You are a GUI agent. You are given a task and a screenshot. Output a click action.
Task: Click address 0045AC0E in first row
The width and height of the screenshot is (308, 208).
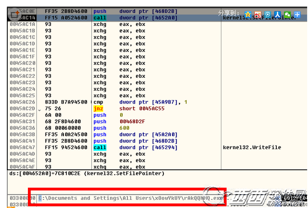click(22, 12)
